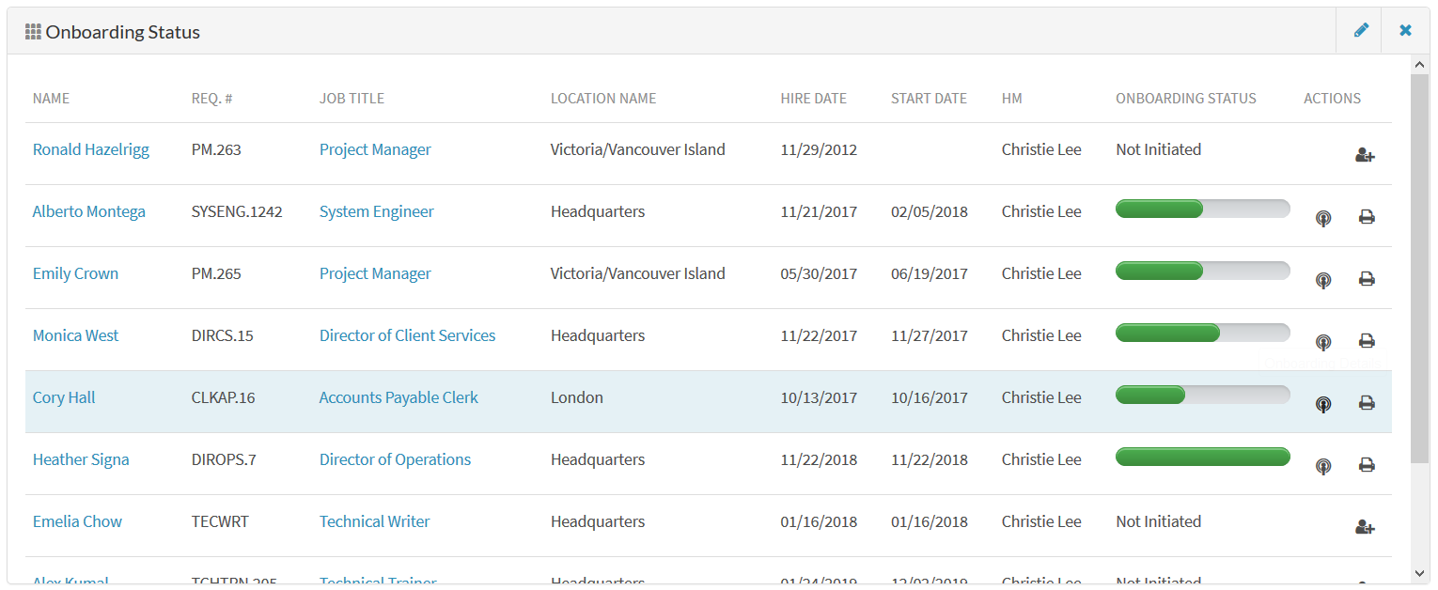
Task: Click Heather Signa's full progress bar
Action: tap(1202, 457)
